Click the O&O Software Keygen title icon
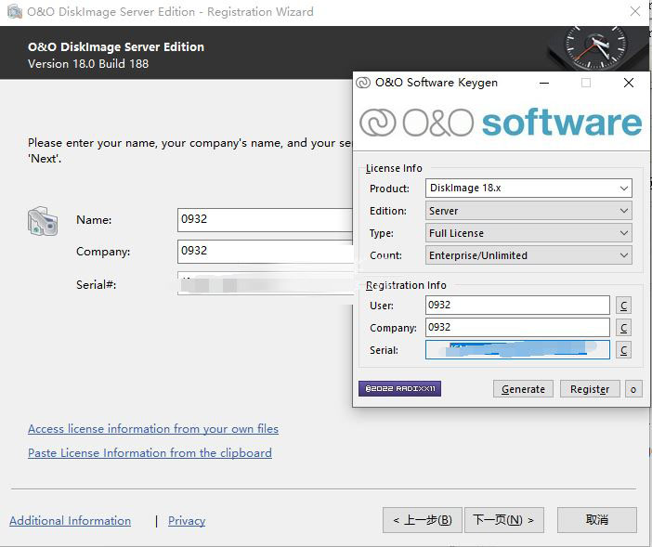The image size is (652, 547). (363, 83)
